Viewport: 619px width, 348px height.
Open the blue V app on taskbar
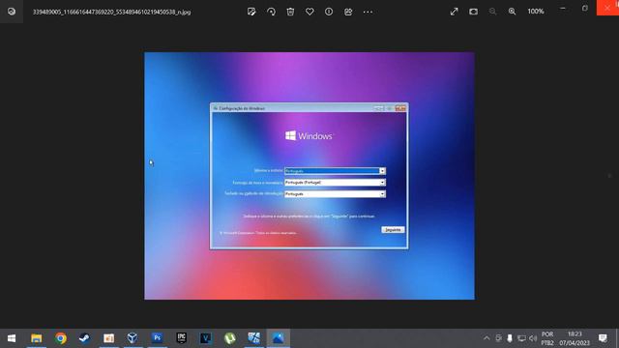[205, 338]
